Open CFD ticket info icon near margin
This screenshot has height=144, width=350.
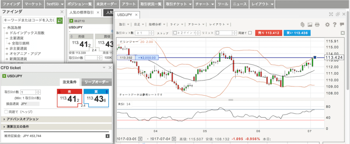click(107, 136)
